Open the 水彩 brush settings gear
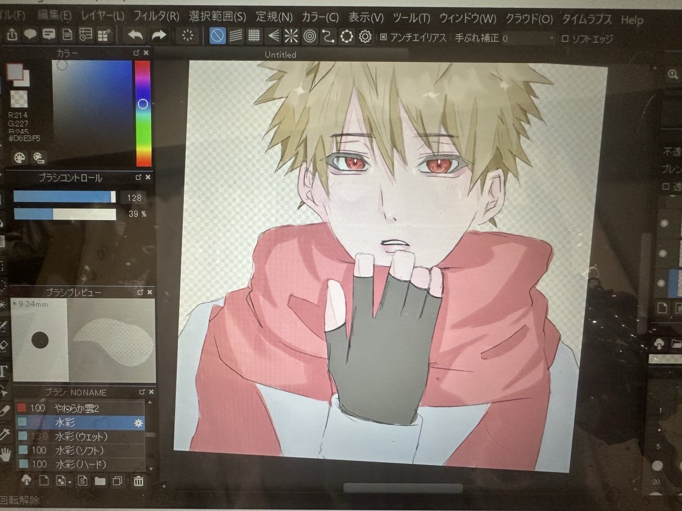Screen dimensions: 682x511 click(137, 423)
